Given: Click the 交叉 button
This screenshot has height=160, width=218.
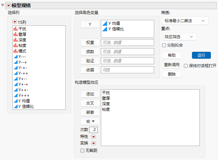Looking at the screenshot, I should click(x=90, y=103).
